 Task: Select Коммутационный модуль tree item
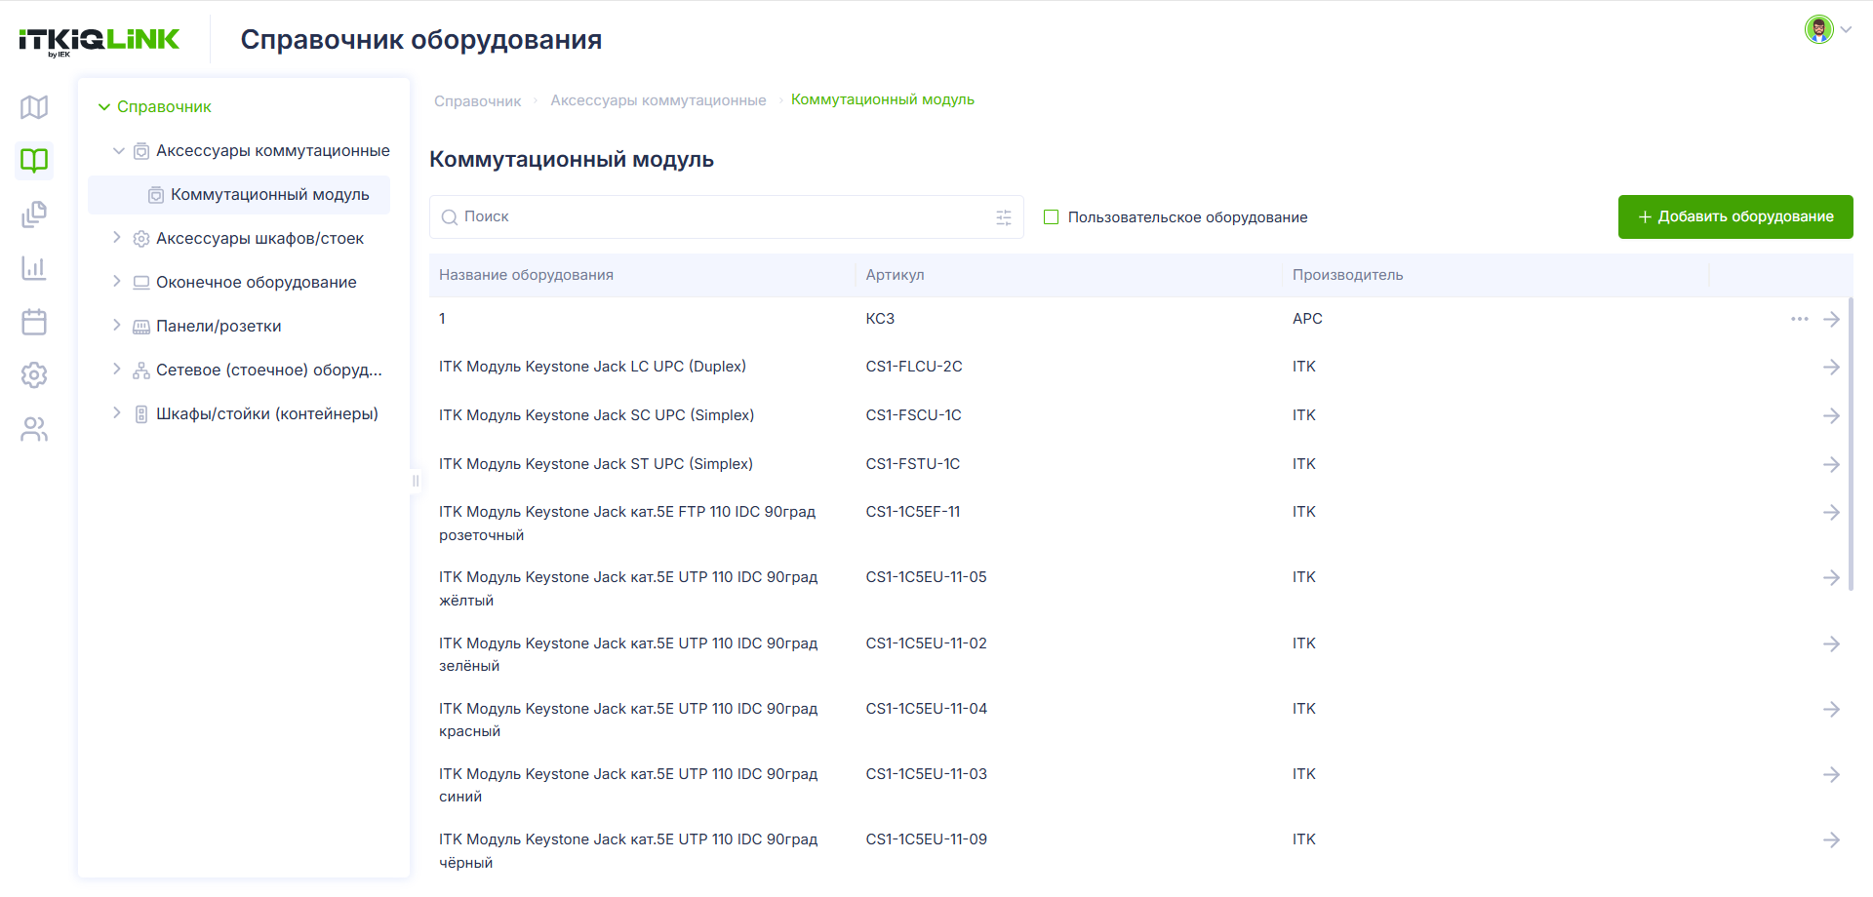pyautogui.click(x=239, y=195)
